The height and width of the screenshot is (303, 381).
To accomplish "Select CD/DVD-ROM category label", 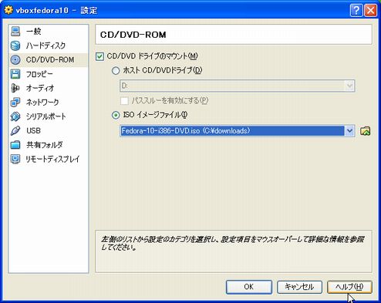I will coord(50,60).
